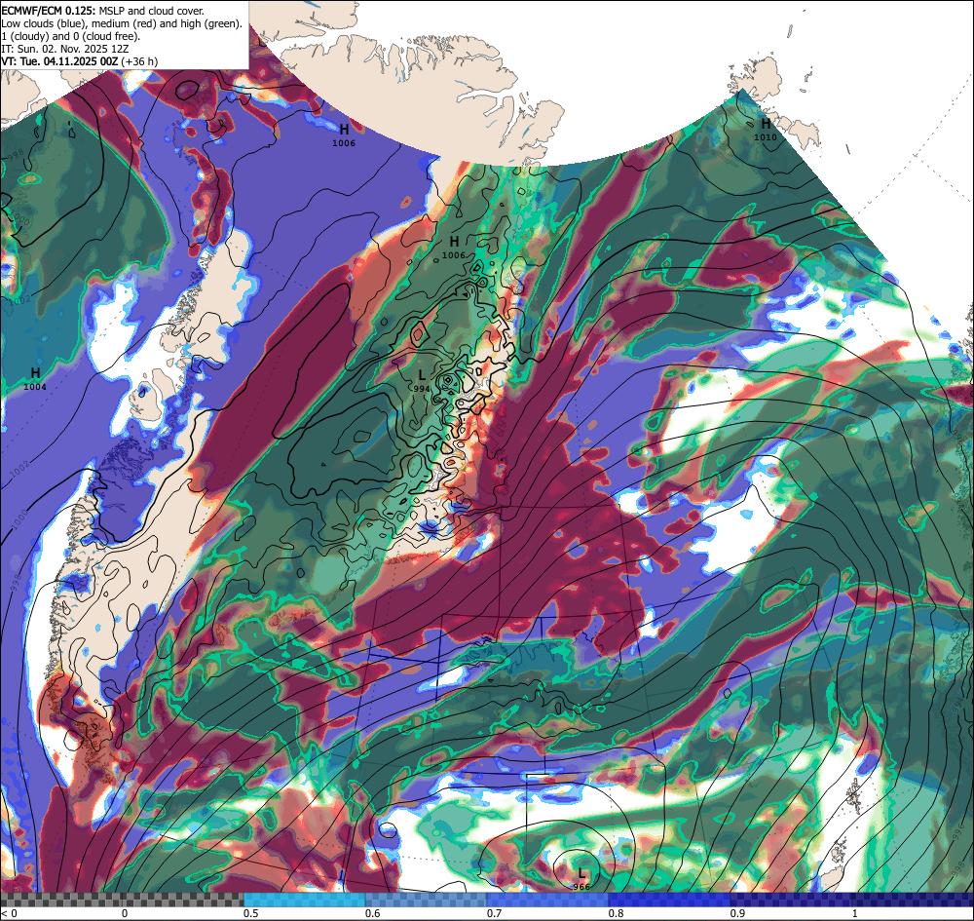Click the 'L 966' low pressure label
The height and width of the screenshot is (921, 974).
(581, 879)
